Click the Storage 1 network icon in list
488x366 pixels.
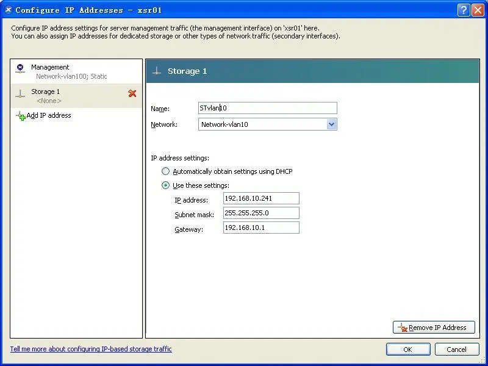tap(20, 93)
